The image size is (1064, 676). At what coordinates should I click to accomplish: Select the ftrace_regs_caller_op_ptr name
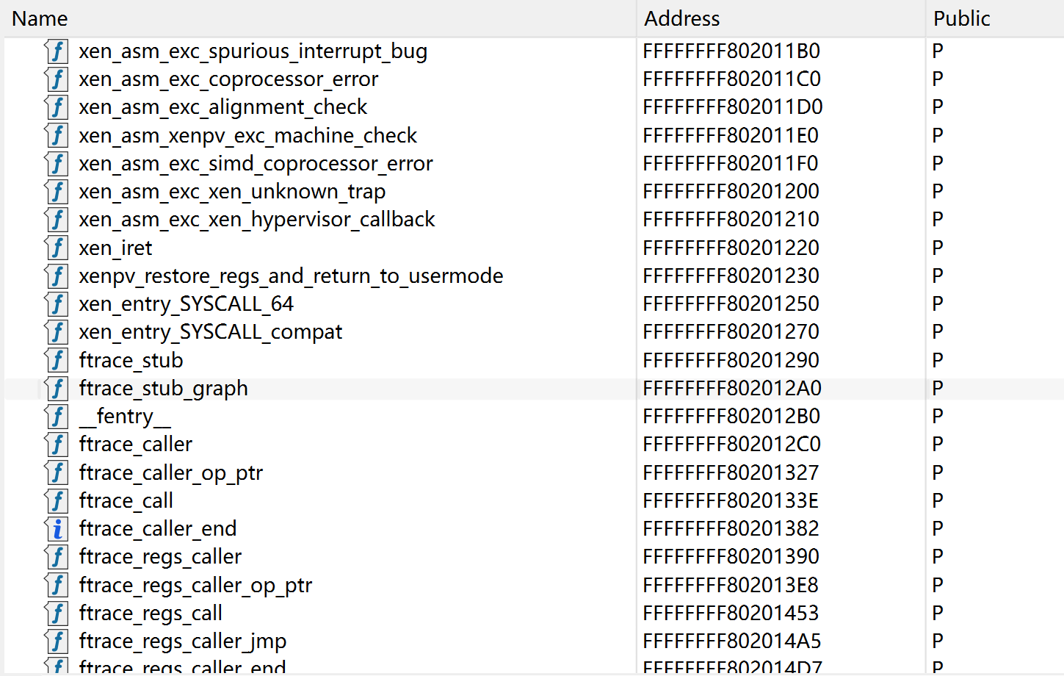tap(195, 586)
